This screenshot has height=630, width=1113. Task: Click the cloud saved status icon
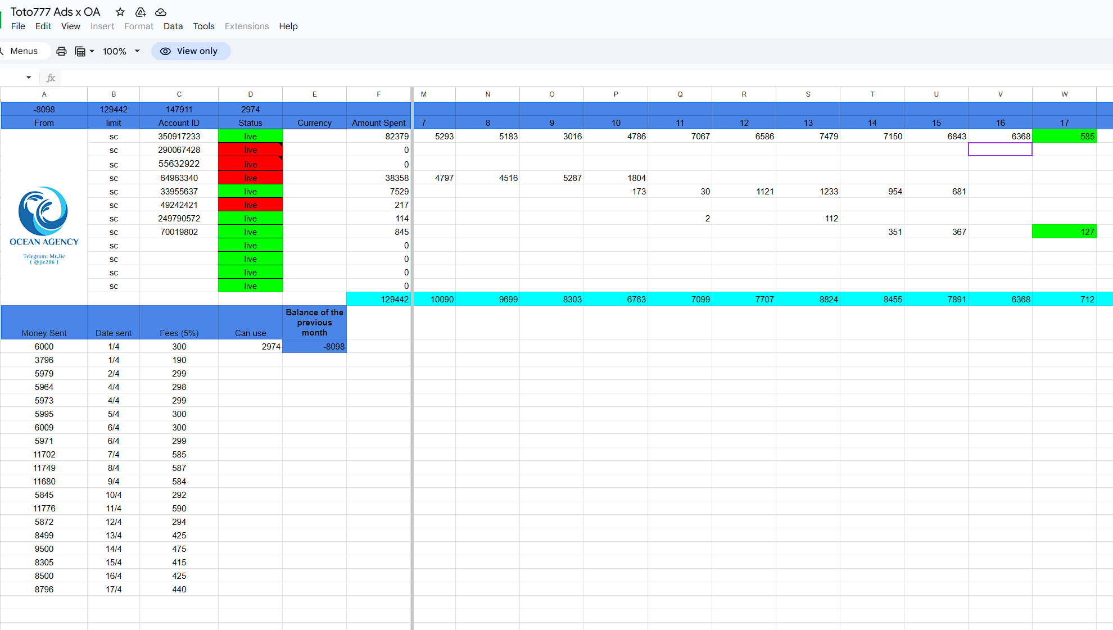(x=161, y=12)
